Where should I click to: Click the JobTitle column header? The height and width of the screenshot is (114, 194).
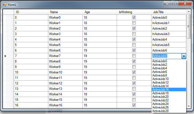pyautogui.click(x=168, y=12)
